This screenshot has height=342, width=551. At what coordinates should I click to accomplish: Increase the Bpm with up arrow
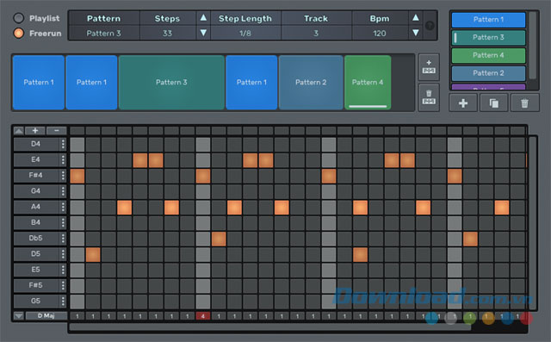[415, 17]
